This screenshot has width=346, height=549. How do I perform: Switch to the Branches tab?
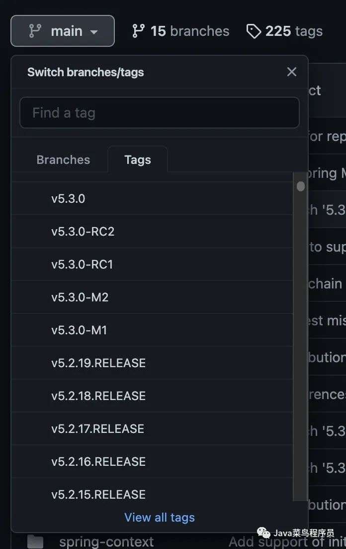point(63,159)
